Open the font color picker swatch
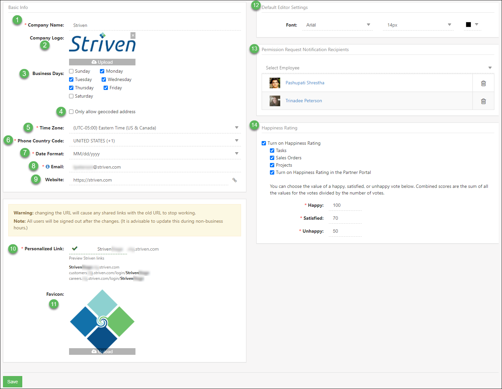This screenshot has height=389, width=502. coord(468,25)
